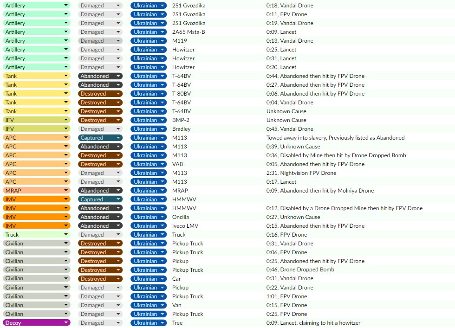The width and height of the screenshot is (455, 328).
Task: Select the BMP-2 model cell
Action: [x=181, y=120]
